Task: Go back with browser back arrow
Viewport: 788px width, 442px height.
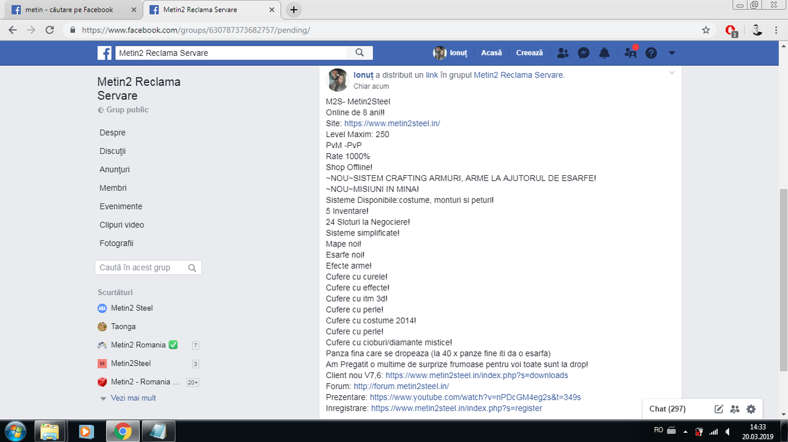Action: 12,30
